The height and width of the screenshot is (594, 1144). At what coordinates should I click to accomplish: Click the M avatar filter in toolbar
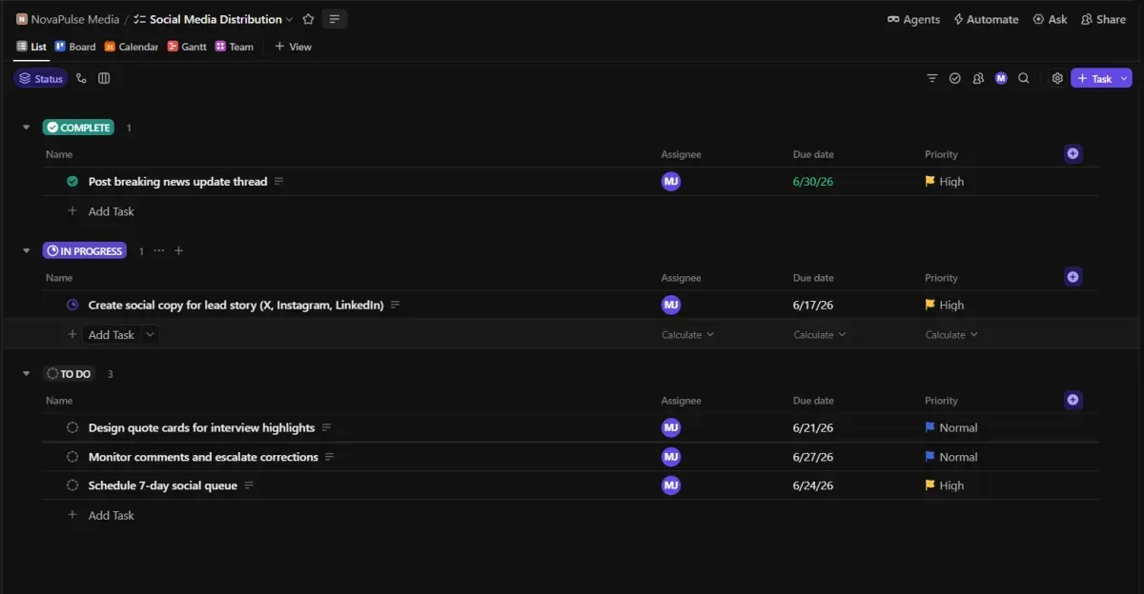click(1001, 79)
